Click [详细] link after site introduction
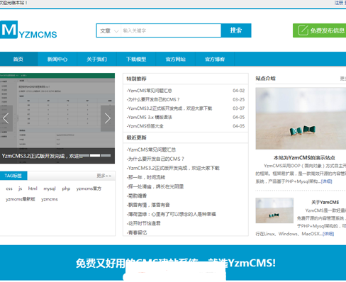The height and width of the screenshot is (282, 346). coord(326,181)
